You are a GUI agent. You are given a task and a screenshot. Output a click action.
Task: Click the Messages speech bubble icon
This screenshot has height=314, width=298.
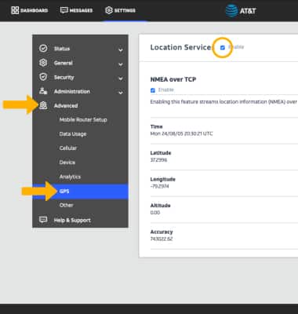64,10
